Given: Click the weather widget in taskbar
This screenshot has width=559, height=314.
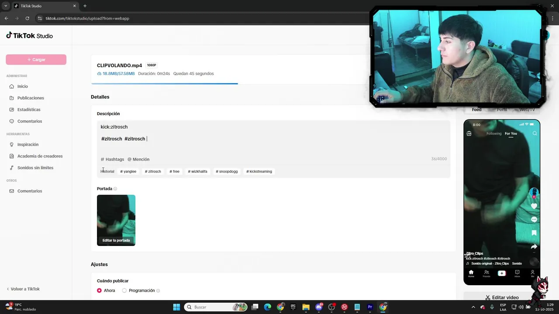Looking at the screenshot, I should [x=21, y=307].
